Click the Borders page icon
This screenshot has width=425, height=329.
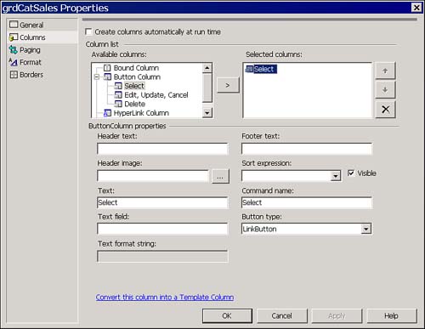pos(14,75)
